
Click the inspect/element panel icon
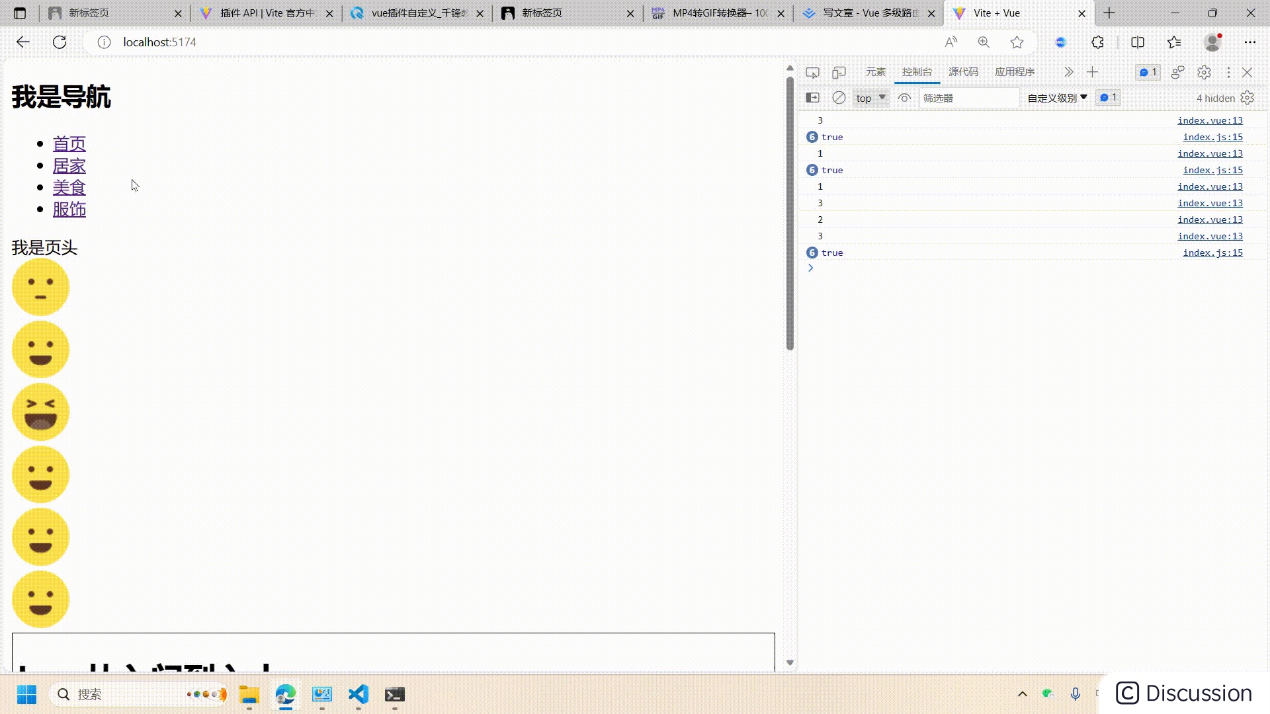point(811,71)
